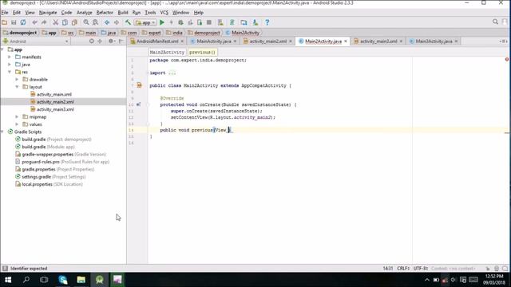
Task: Navigate forward with the right arrow icon
Action: click(117, 22)
